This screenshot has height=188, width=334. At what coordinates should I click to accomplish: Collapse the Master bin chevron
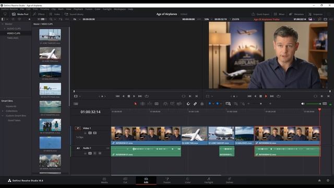point(3,24)
